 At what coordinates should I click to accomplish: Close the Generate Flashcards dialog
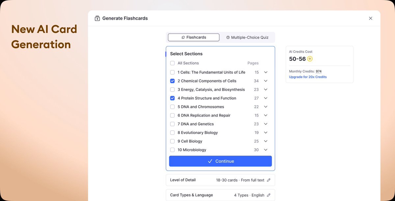tap(371, 18)
